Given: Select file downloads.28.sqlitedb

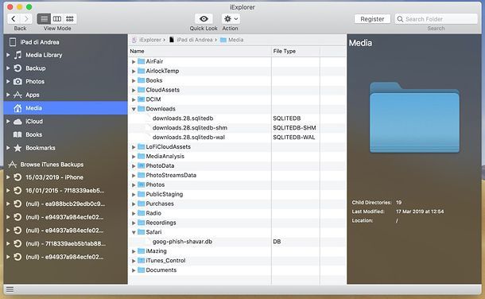Looking at the screenshot, I should 183,118.
